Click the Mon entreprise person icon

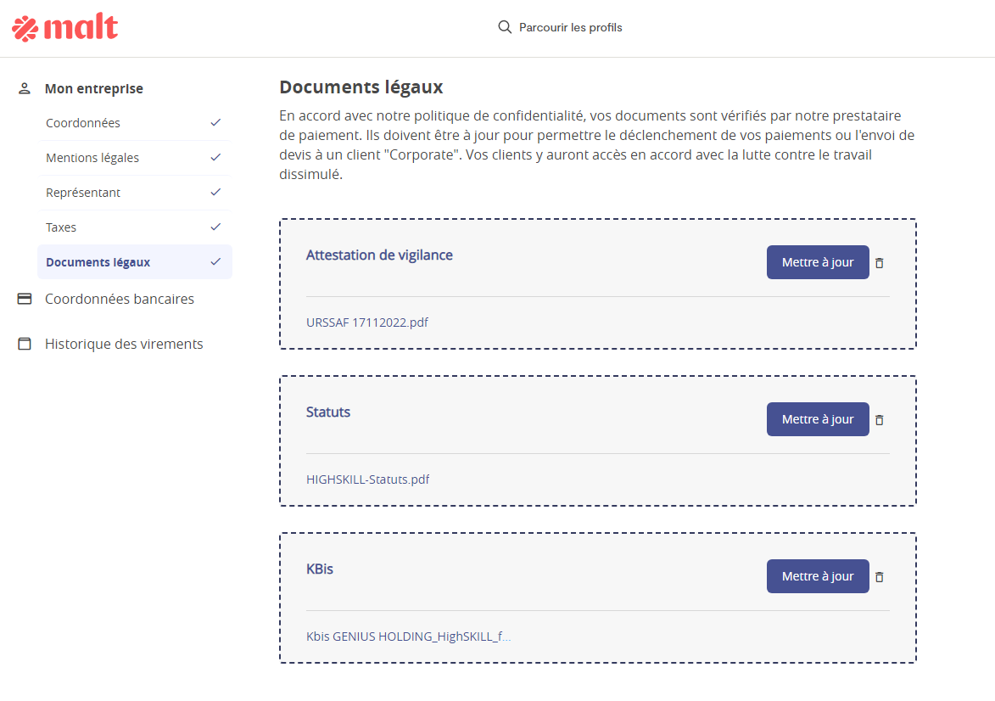pos(24,88)
